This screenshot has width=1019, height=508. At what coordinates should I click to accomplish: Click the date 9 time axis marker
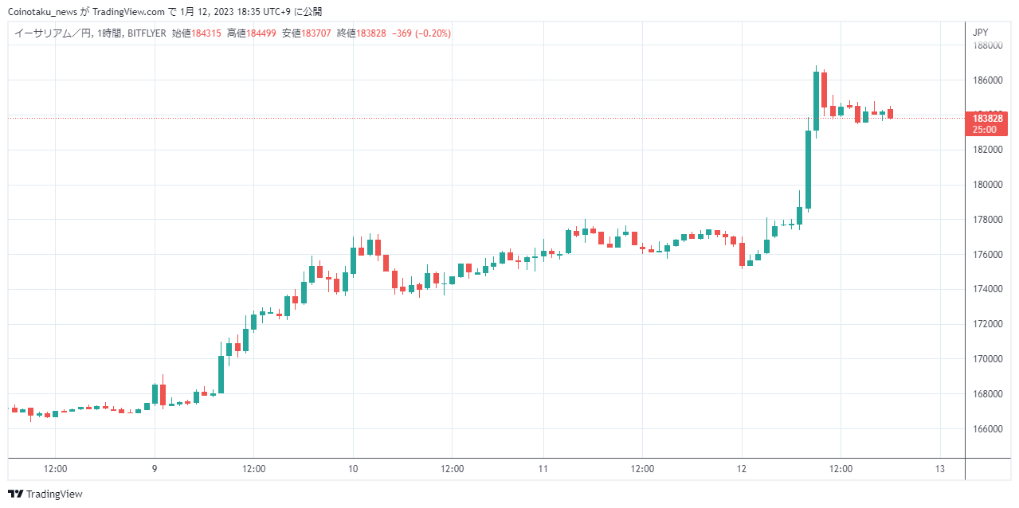155,468
